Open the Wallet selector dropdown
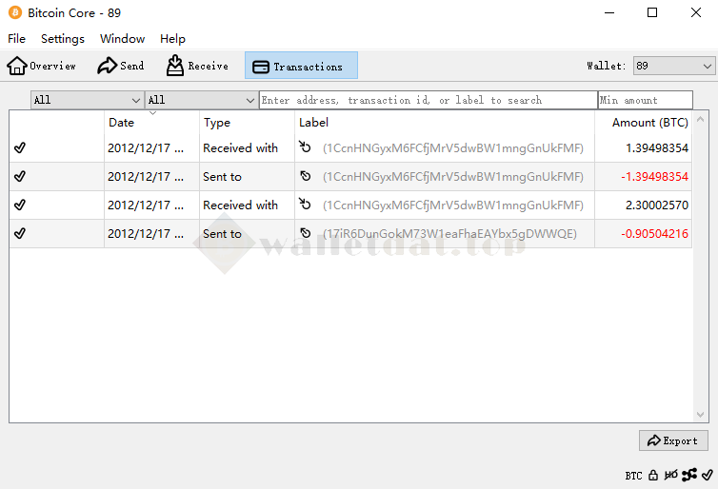The width and height of the screenshot is (718, 489). tap(673, 66)
